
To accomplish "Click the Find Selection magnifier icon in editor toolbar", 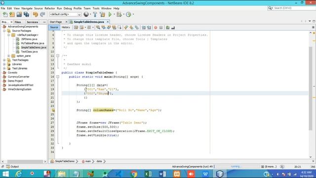I will [x=98, y=28].
